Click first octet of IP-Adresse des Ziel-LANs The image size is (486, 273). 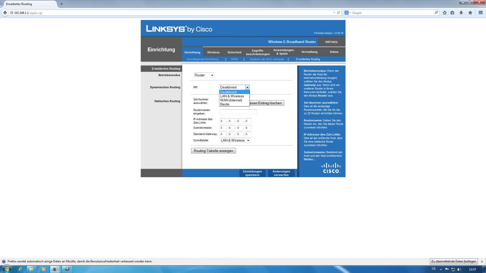(x=223, y=121)
